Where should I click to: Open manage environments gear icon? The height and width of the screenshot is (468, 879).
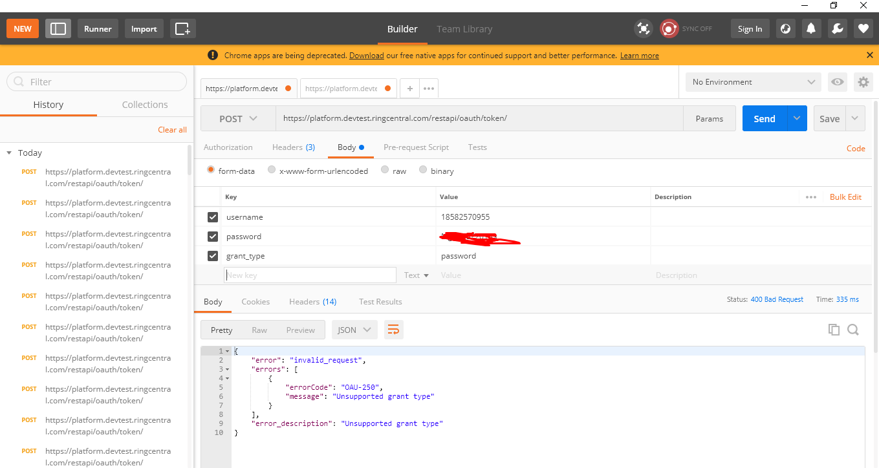pyautogui.click(x=863, y=82)
